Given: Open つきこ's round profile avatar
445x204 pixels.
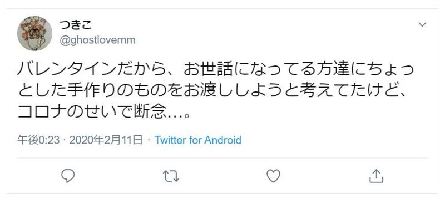Looking at the screenshot, I should pos(34,33).
